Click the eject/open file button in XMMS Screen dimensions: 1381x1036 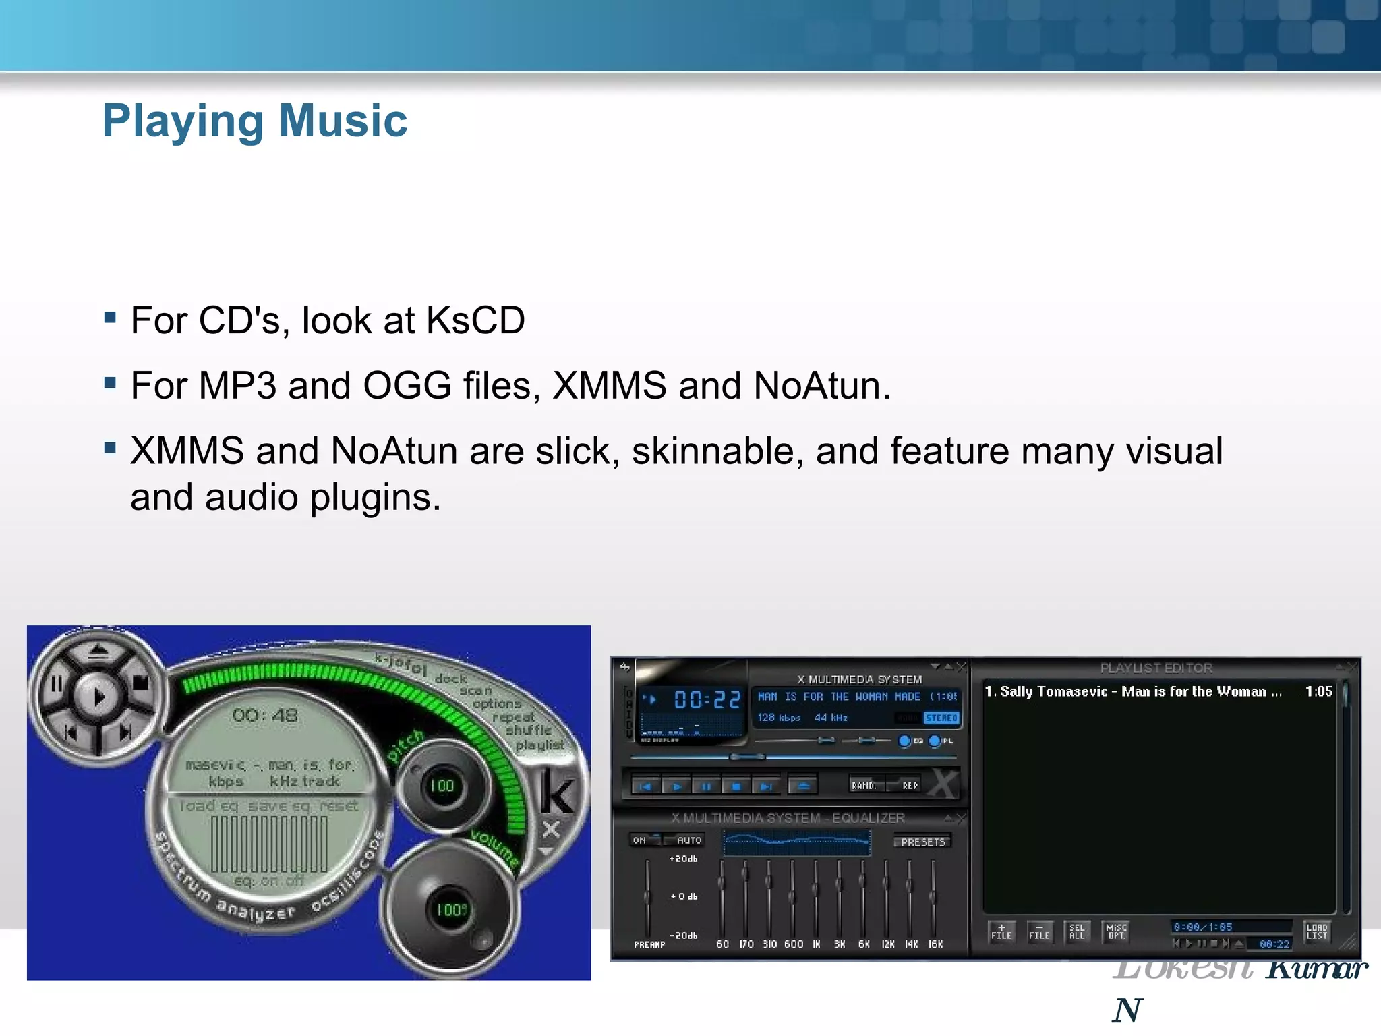coord(802,786)
